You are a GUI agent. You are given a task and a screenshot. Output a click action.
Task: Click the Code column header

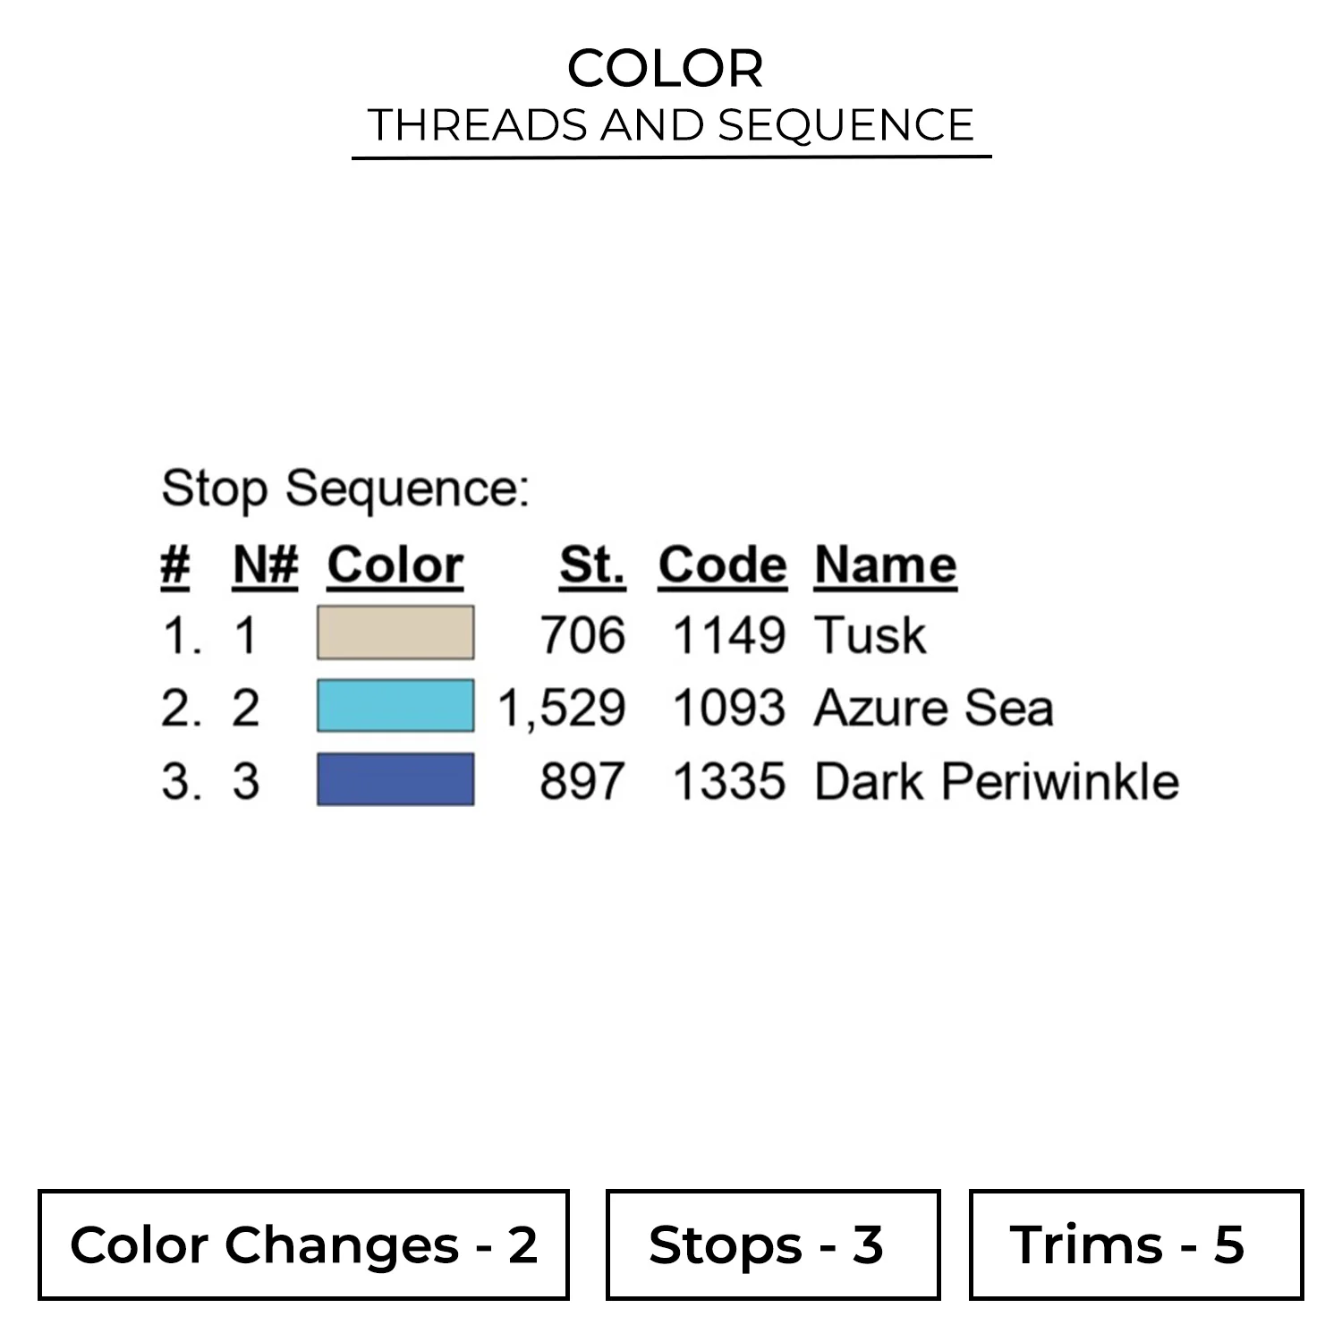coord(722,565)
